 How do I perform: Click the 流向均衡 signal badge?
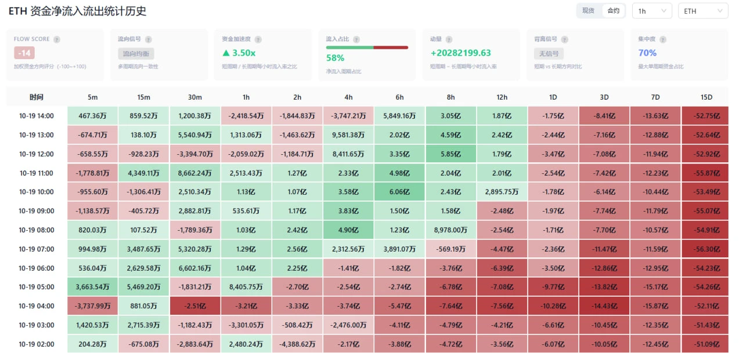(136, 54)
